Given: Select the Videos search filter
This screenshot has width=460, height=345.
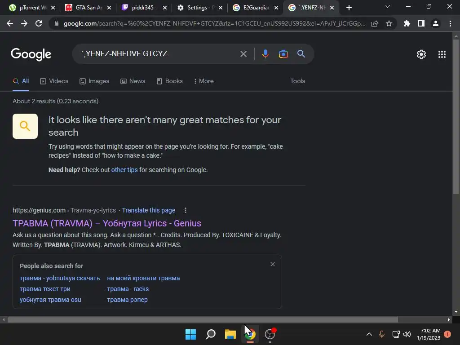Looking at the screenshot, I should 54,81.
